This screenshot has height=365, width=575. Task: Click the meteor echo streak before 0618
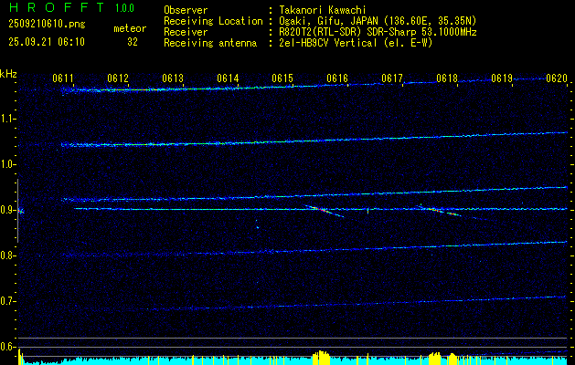439,211
